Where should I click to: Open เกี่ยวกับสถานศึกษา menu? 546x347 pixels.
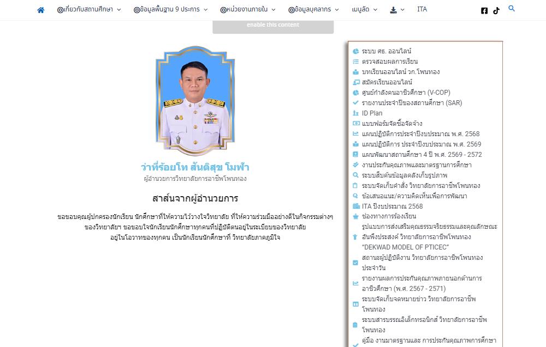tap(85, 9)
